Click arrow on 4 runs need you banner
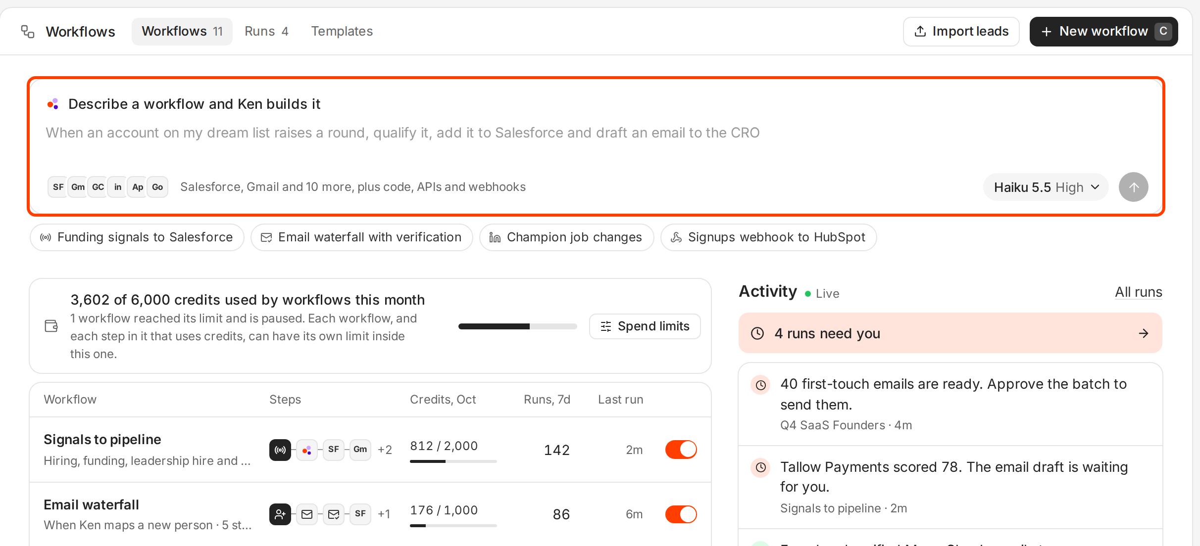 click(x=1144, y=333)
